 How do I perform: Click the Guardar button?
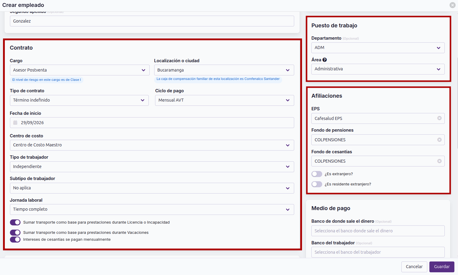[x=442, y=267]
